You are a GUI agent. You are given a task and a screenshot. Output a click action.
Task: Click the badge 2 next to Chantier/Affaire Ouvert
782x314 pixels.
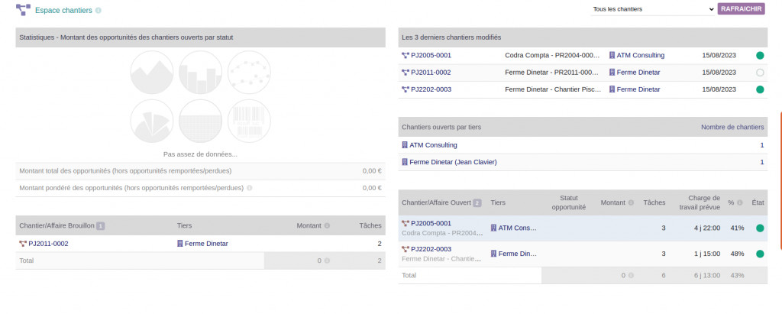(477, 203)
